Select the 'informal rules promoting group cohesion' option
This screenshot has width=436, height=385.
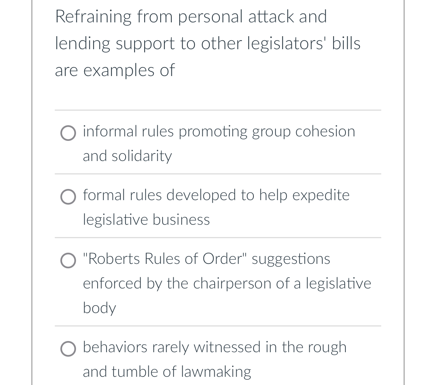point(219,132)
